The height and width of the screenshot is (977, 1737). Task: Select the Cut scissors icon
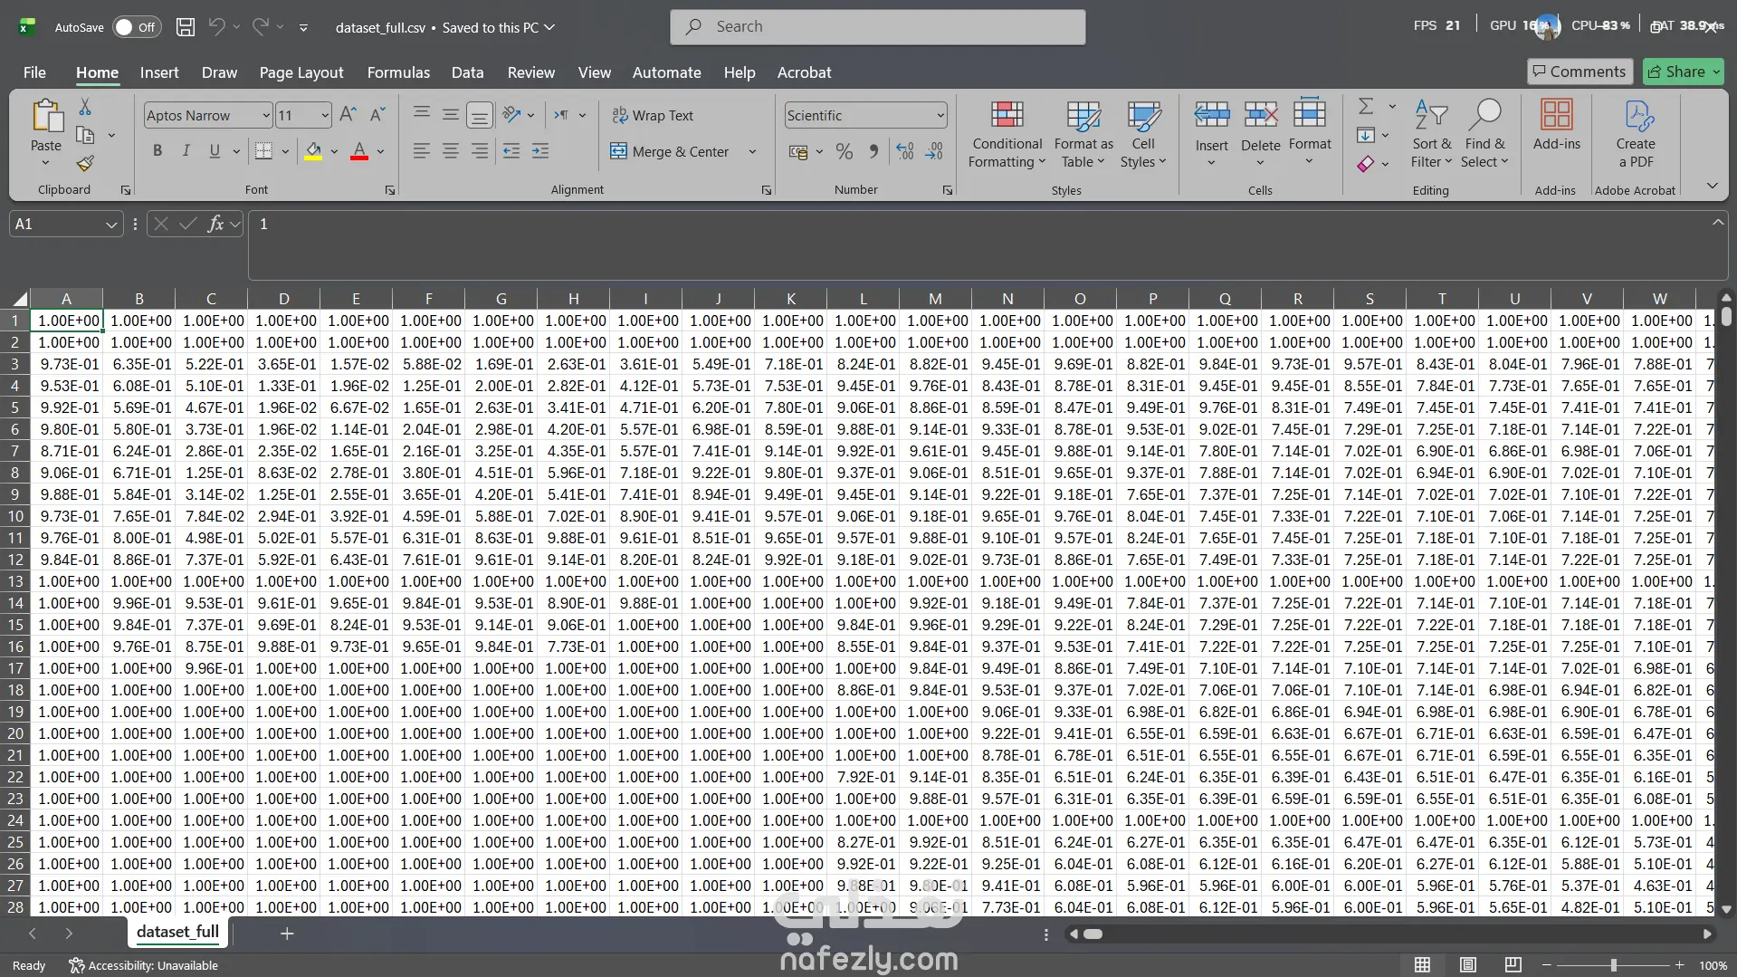coord(85,108)
